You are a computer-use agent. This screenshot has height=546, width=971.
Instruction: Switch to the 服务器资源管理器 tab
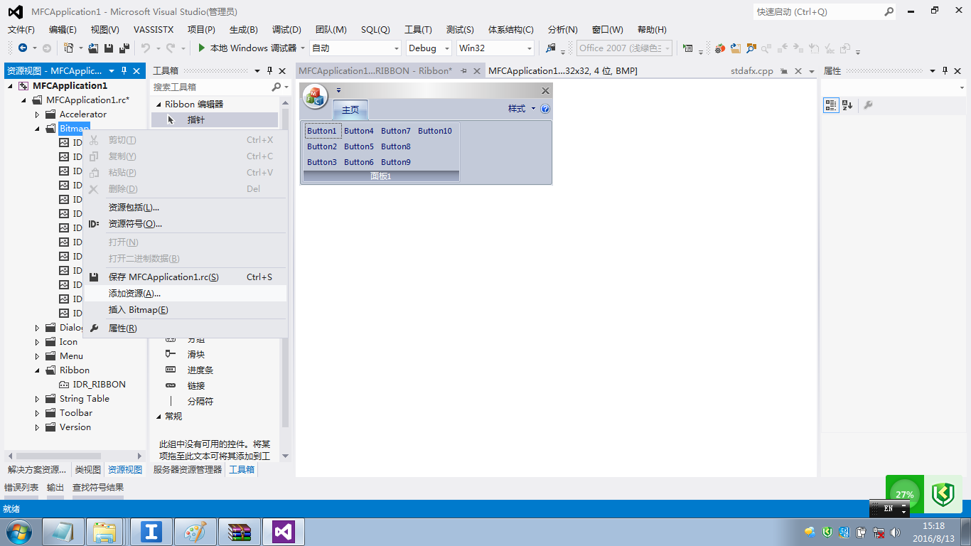(188, 470)
